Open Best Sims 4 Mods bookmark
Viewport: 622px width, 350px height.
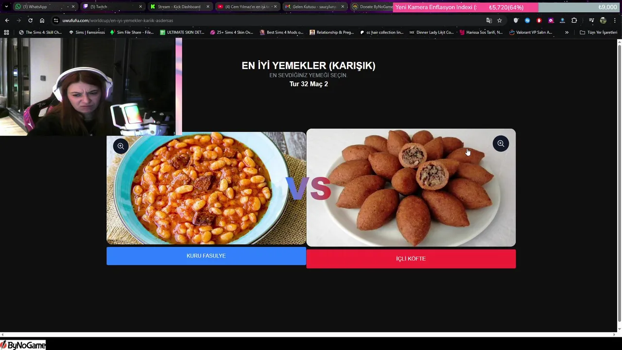click(281, 33)
